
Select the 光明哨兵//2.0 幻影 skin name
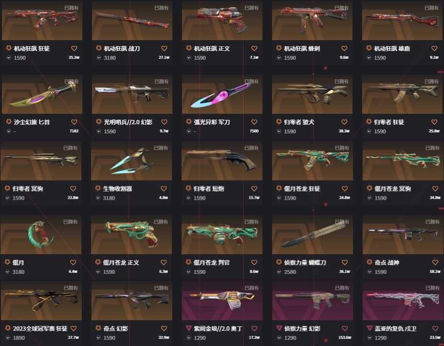(x=128, y=122)
